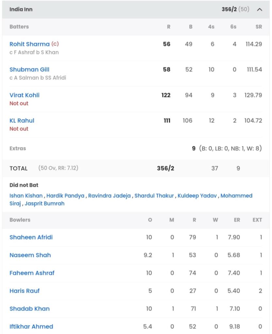The width and height of the screenshot is (272, 334).
Task: Collapse the India Inn scorecard chevron
Action: point(259,9)
